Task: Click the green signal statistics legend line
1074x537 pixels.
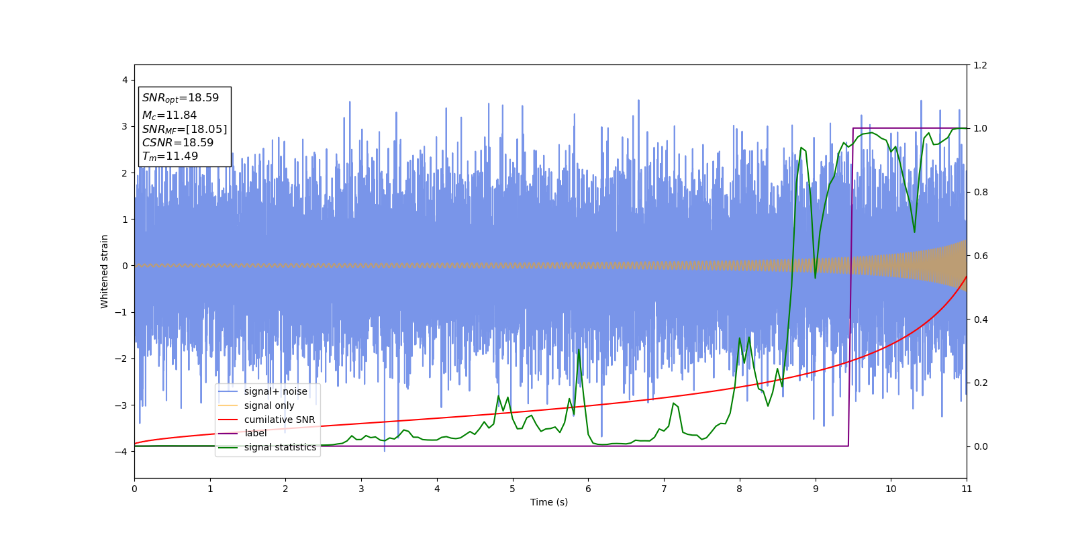Action: [x=228, y=447]
